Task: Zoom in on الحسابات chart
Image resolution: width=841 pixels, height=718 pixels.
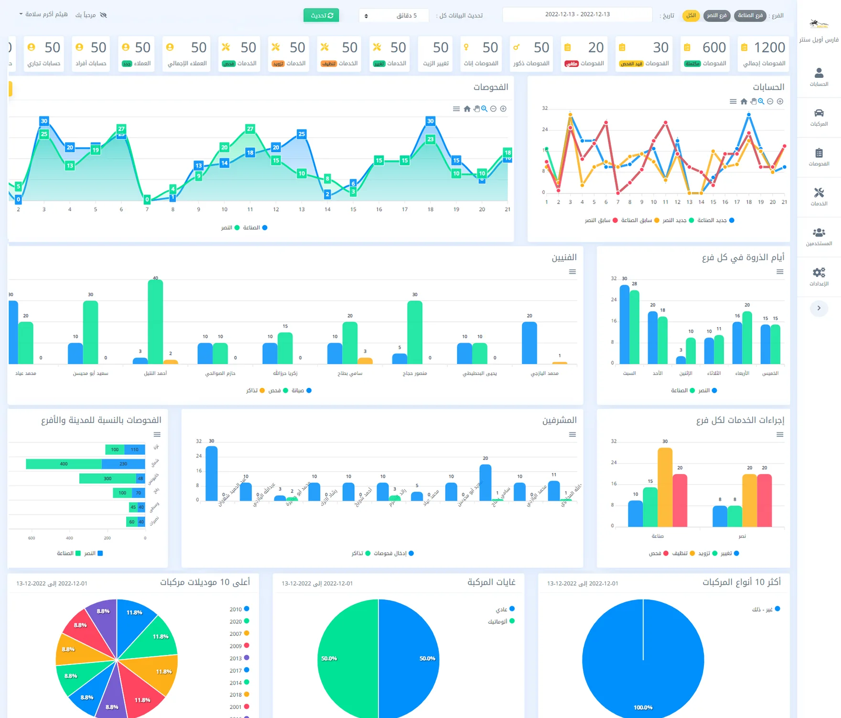Action: [x=780, y=101]
